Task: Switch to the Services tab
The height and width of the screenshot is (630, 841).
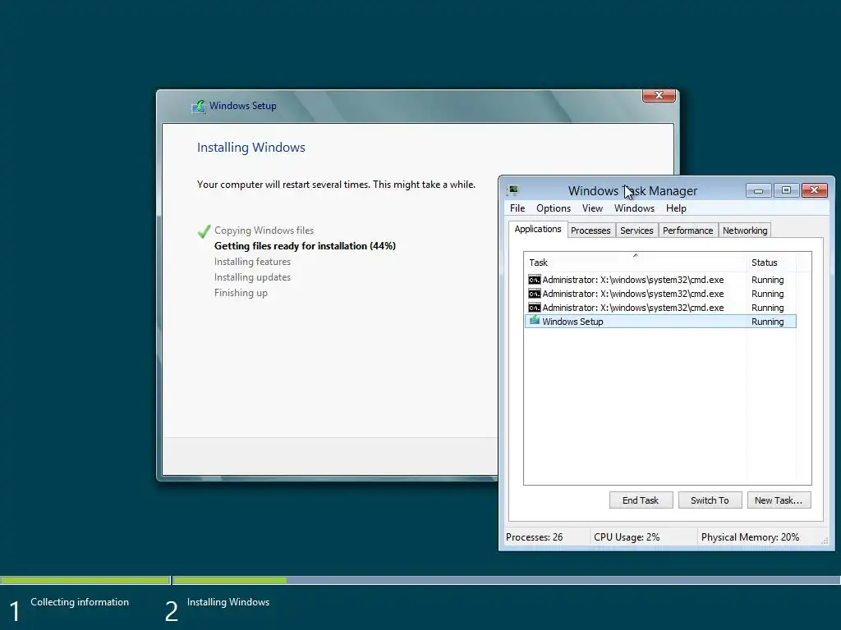Action: pos(636,231)
